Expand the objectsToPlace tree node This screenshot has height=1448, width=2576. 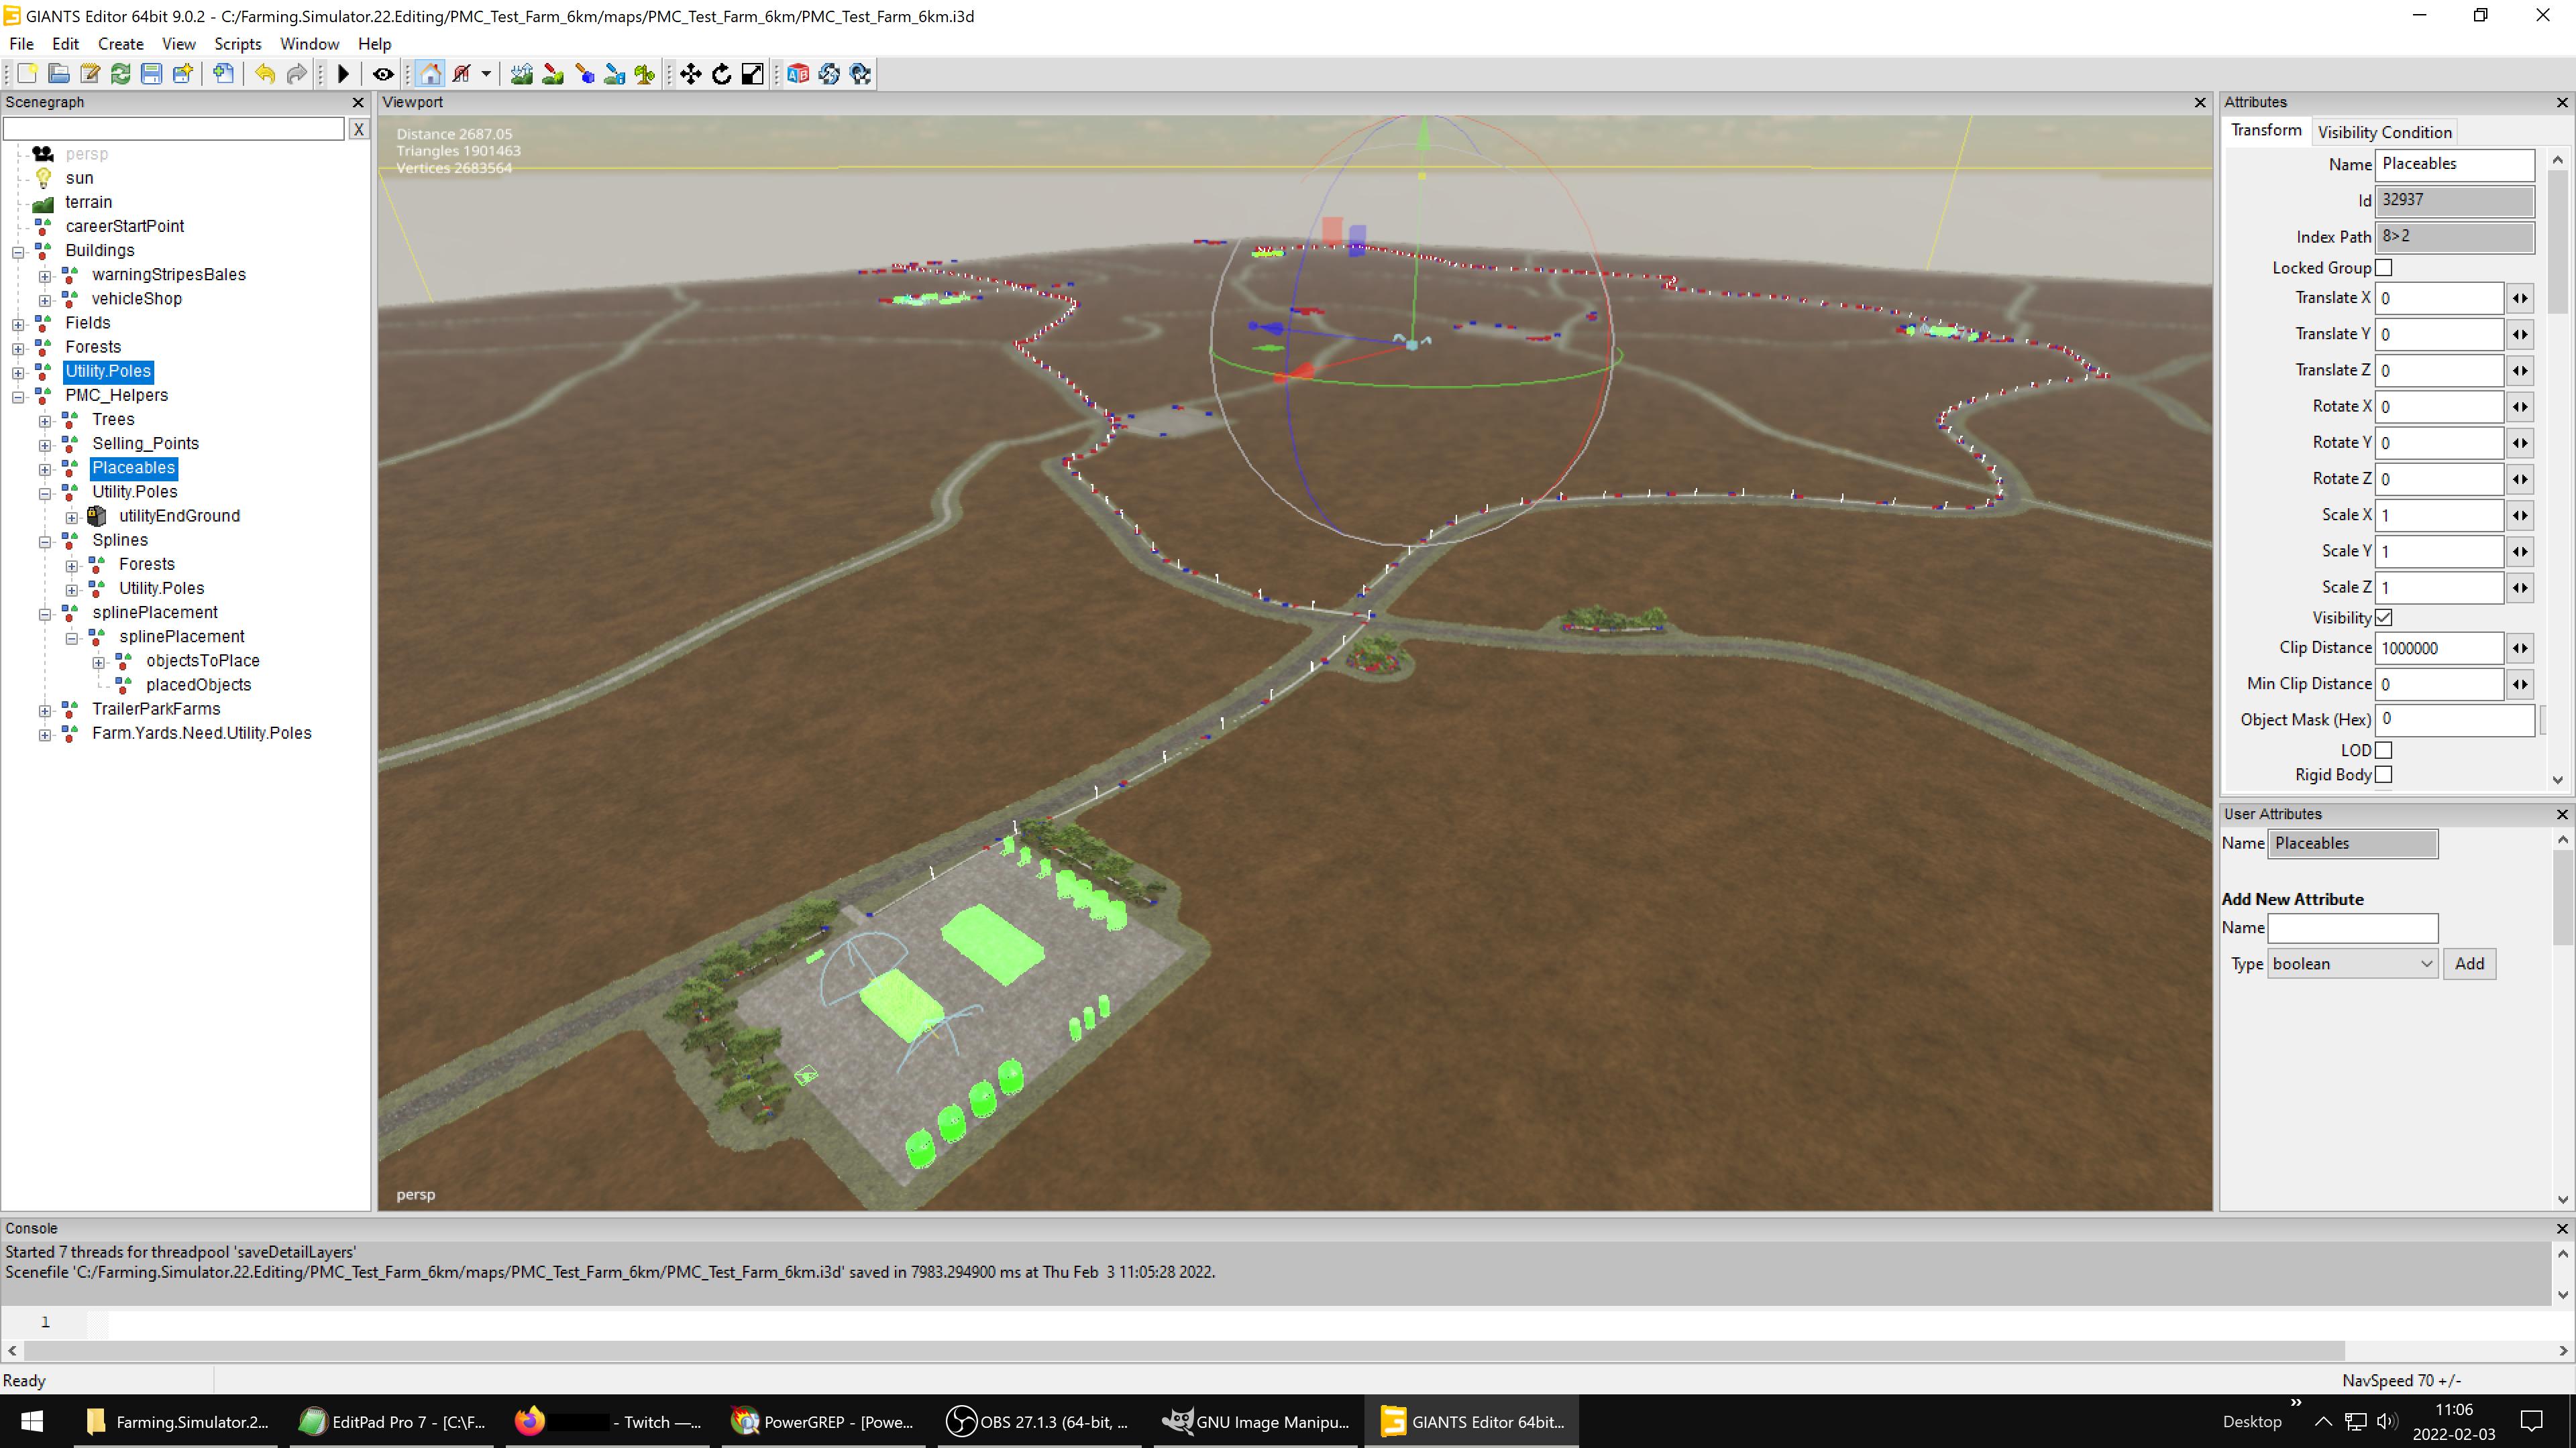(x=99, y=662)
